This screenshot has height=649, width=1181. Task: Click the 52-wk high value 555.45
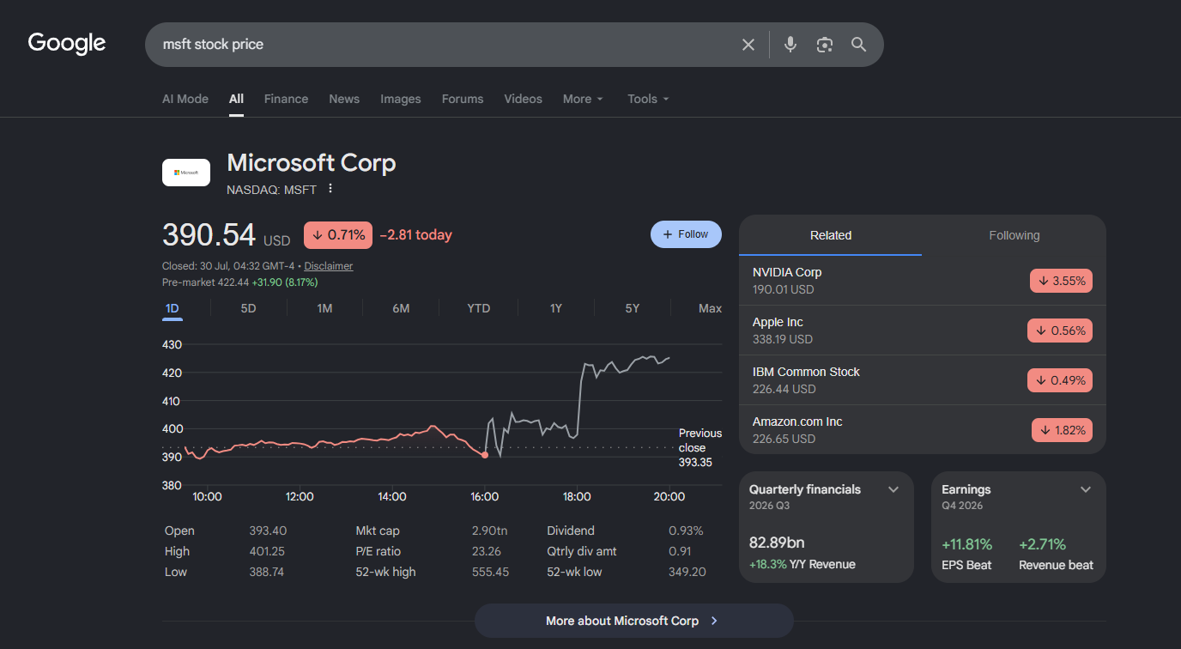(490, 572)
